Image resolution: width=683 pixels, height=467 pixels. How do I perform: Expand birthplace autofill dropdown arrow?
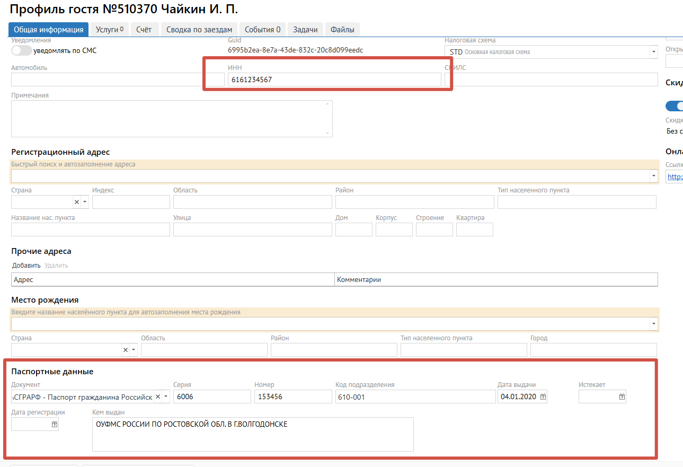point(653,324)
